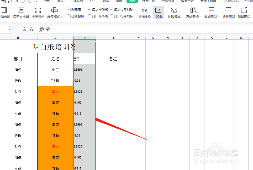This screenshot has width=253, height=170.
Task: Toggle the 编辑栏 formula bar checkbox
Action: pos(69,9)
